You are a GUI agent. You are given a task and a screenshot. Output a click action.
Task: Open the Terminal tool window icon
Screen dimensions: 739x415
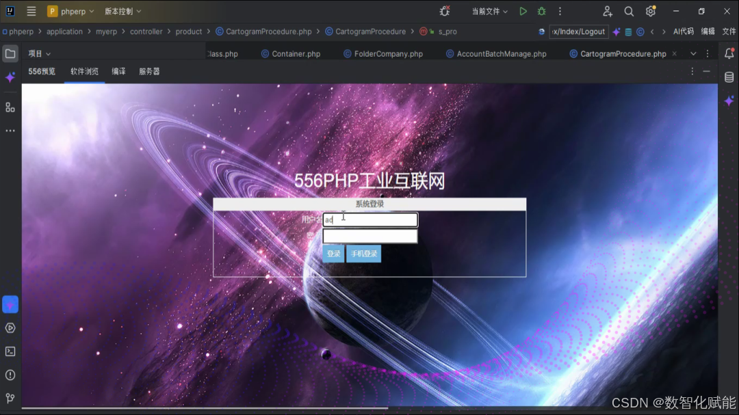point(10,351)
